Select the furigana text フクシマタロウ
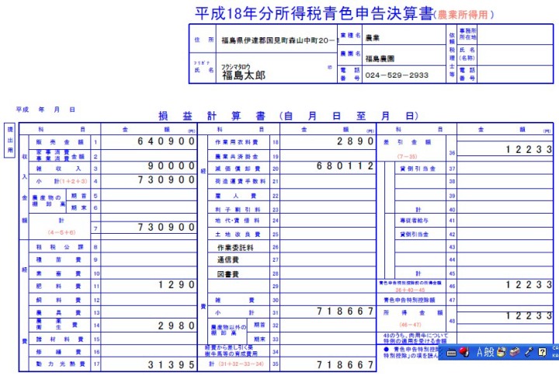This screenshot has height=376, width=559. point(236,67)
